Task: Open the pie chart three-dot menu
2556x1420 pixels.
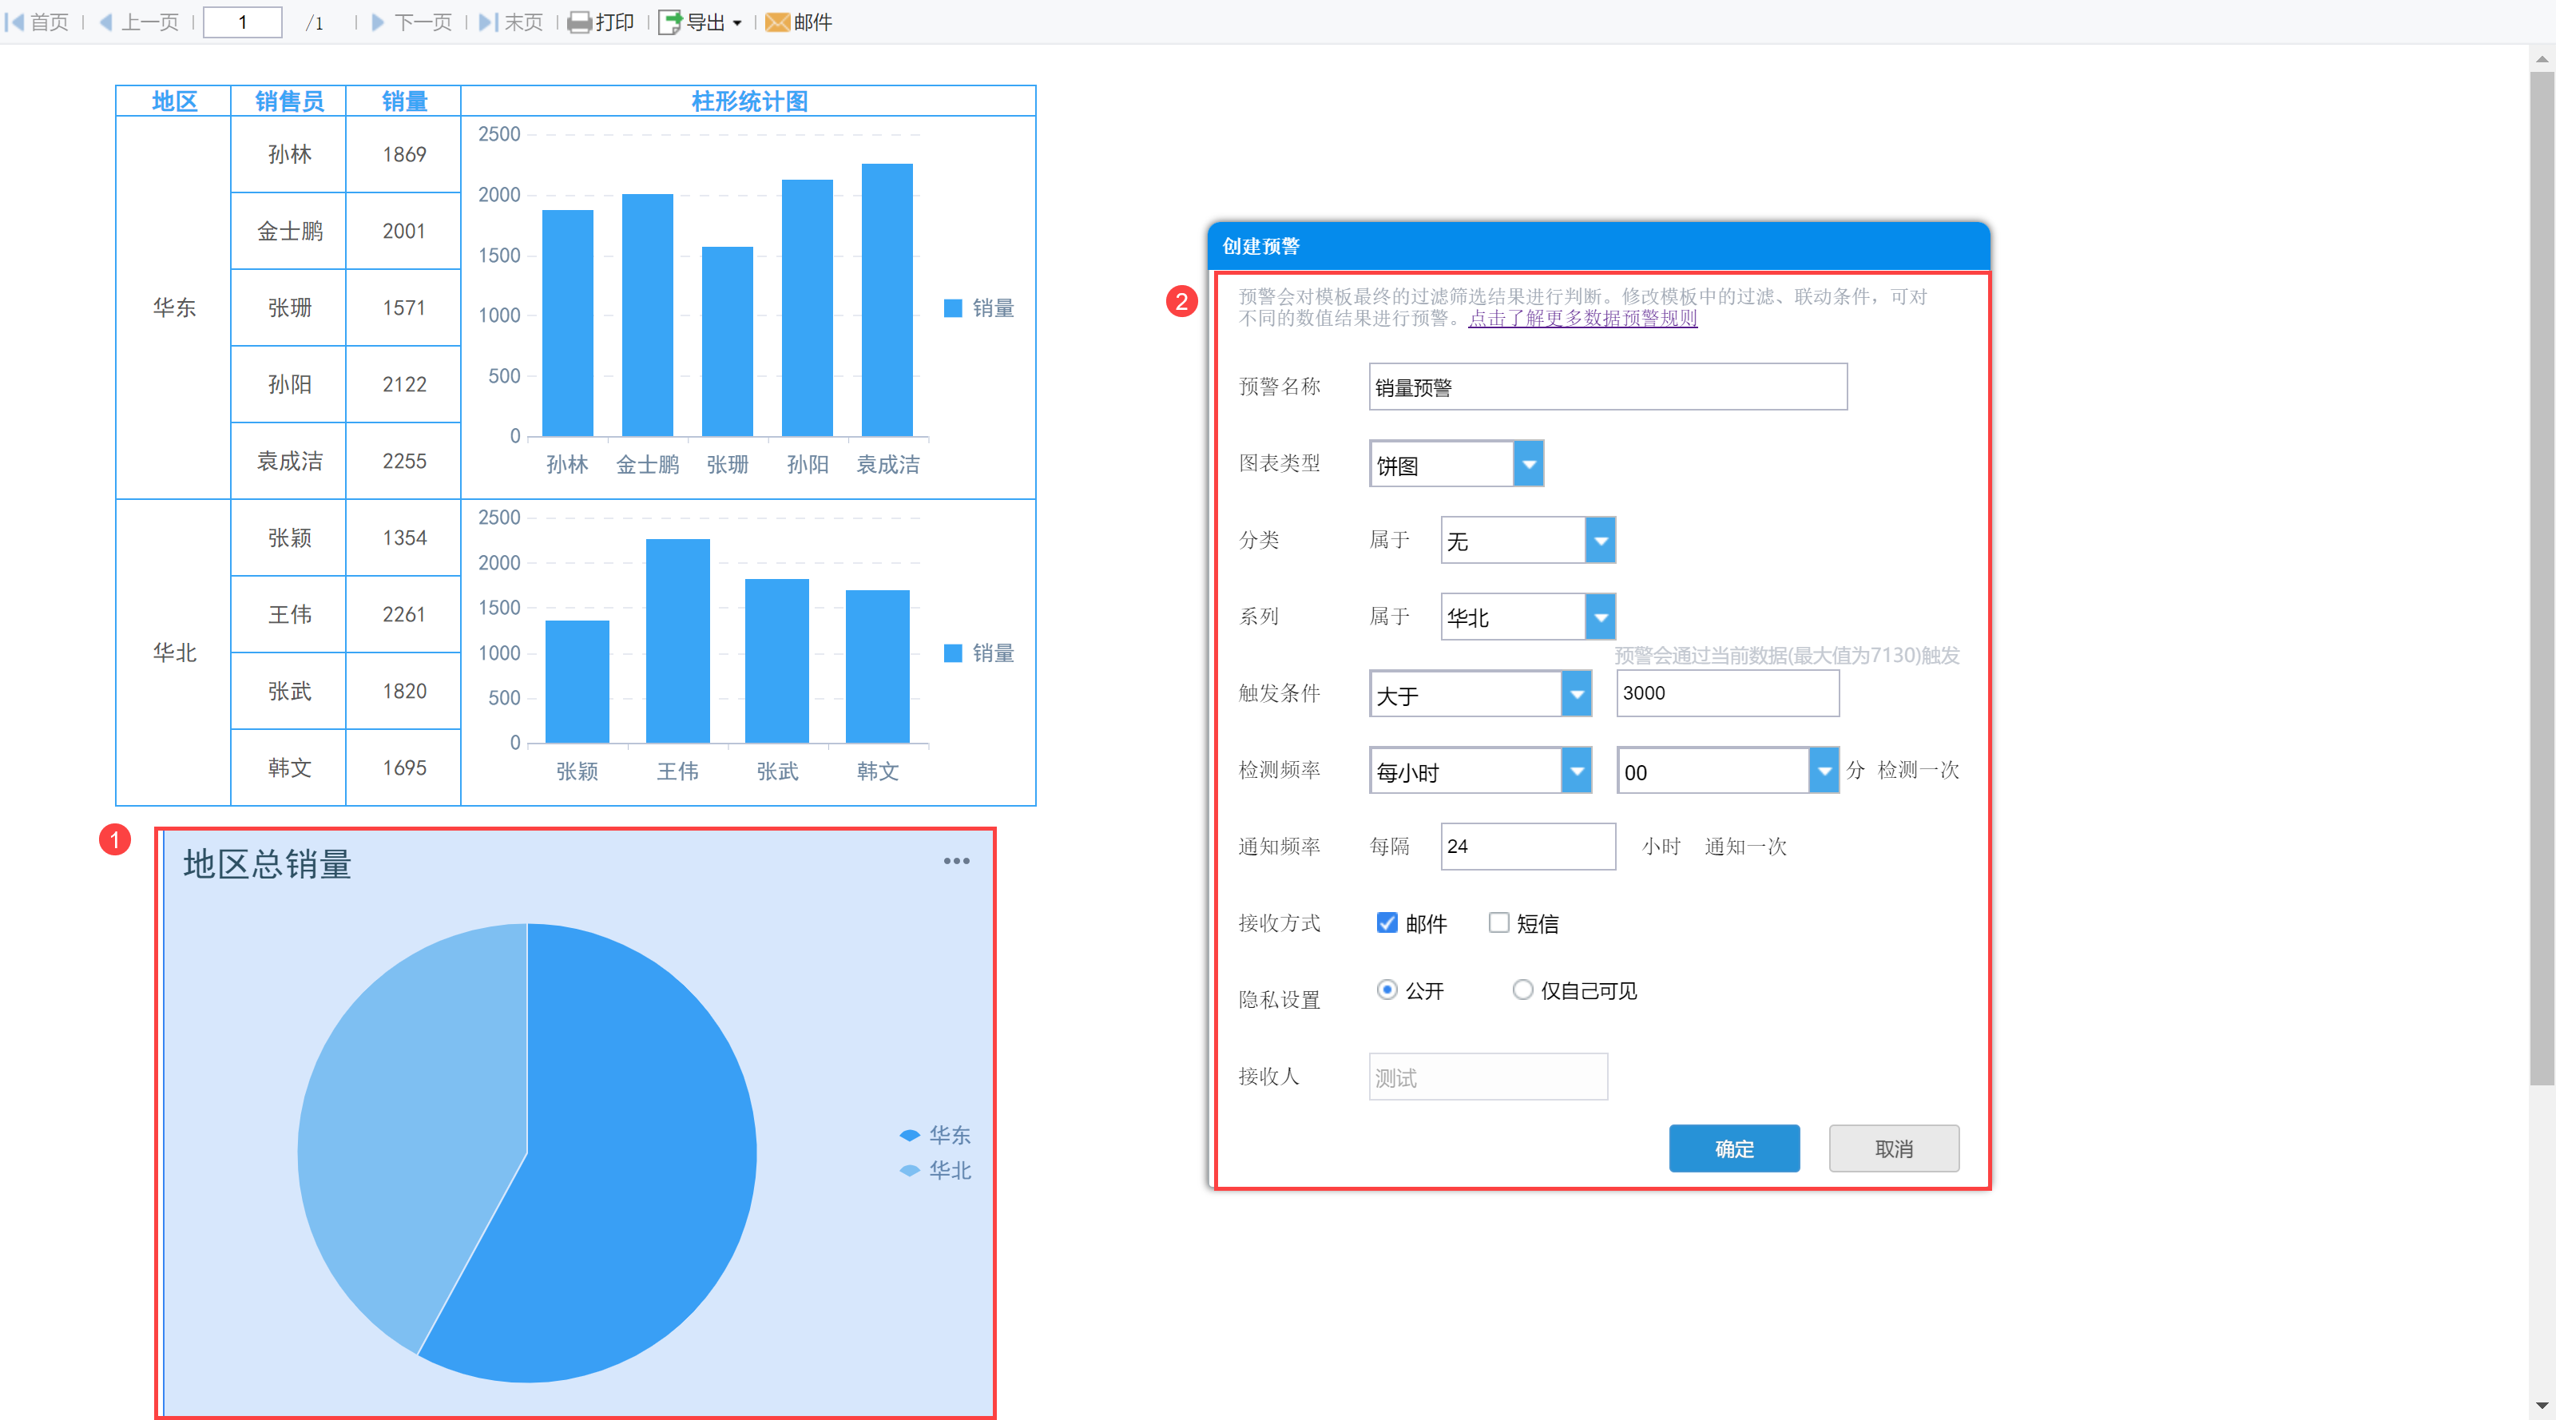Action: (955, 860)
